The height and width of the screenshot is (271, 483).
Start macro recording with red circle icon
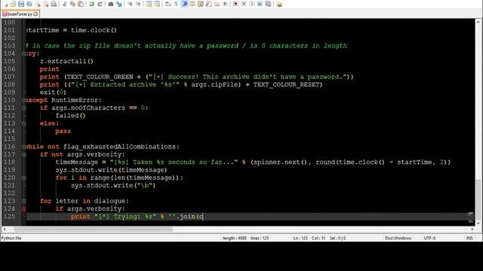(x=235, y=4)
